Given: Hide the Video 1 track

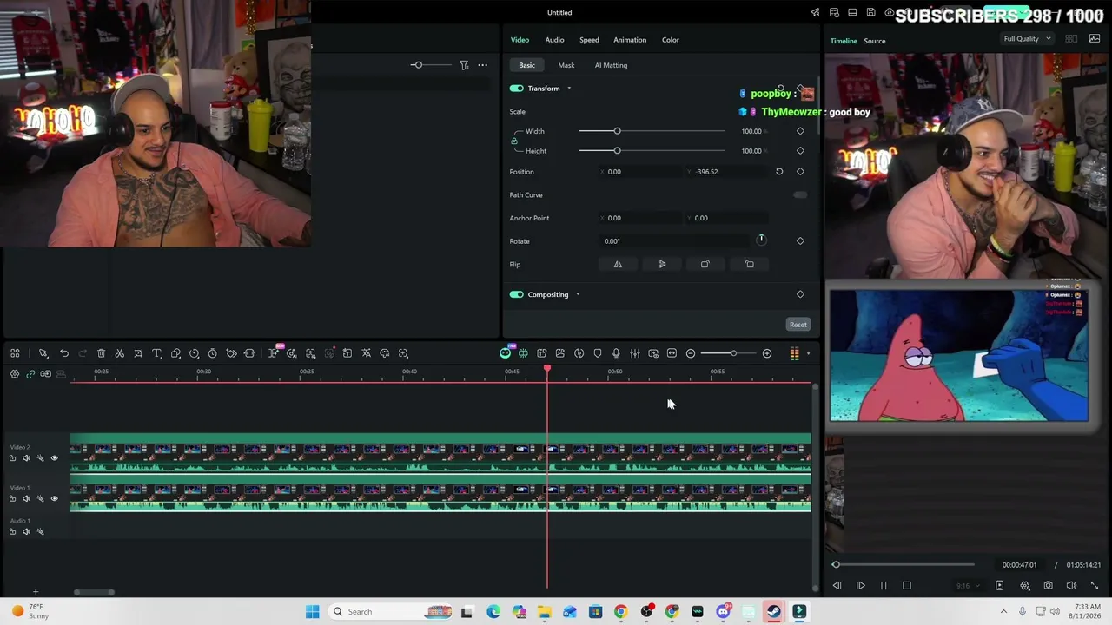Looking at the screenshot, I should [x=54, y=499].
